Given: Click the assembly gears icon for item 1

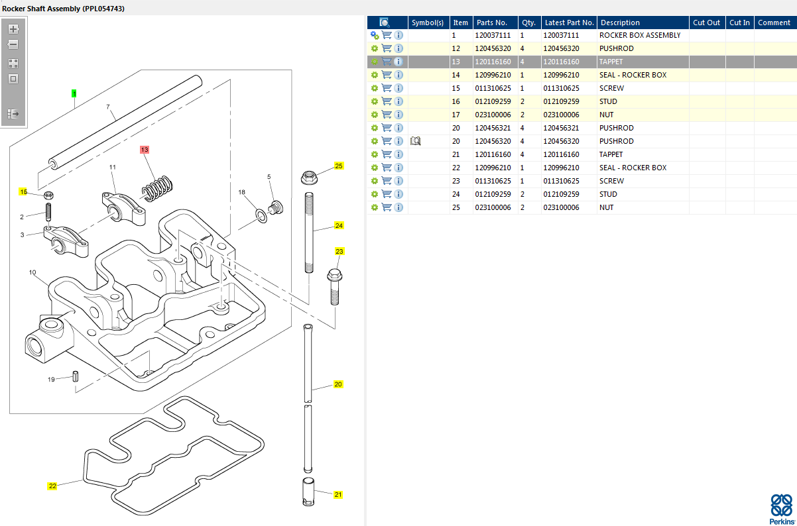Looking at the screenshot, I should 375,35.
